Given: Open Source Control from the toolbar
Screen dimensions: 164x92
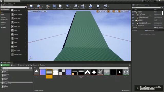Looking at the screenshot, I should click(x=39, y=6).
